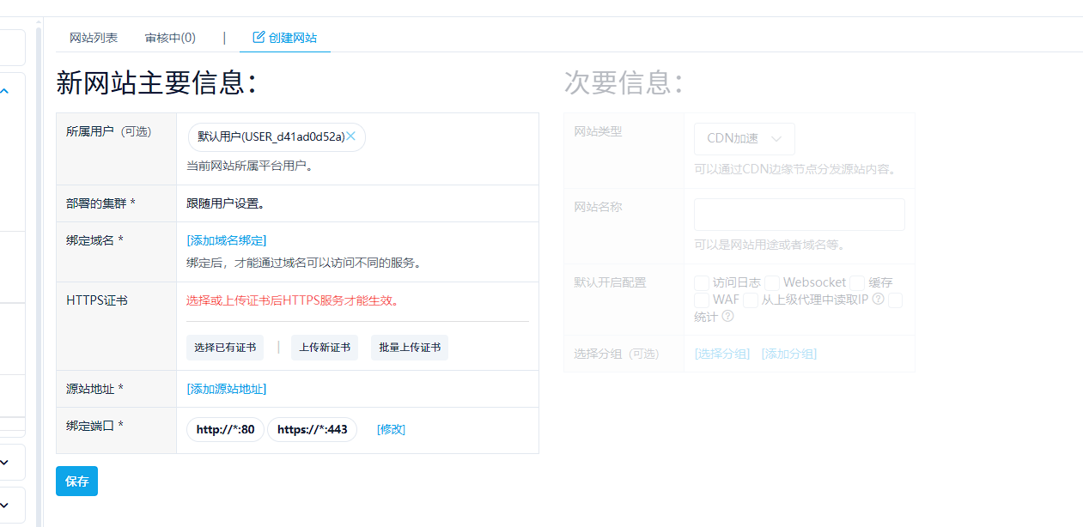The width and height of the screenshot is (1083, 527).
Task: Switch to the 网站列表 tab
Action: pos(94,38)
